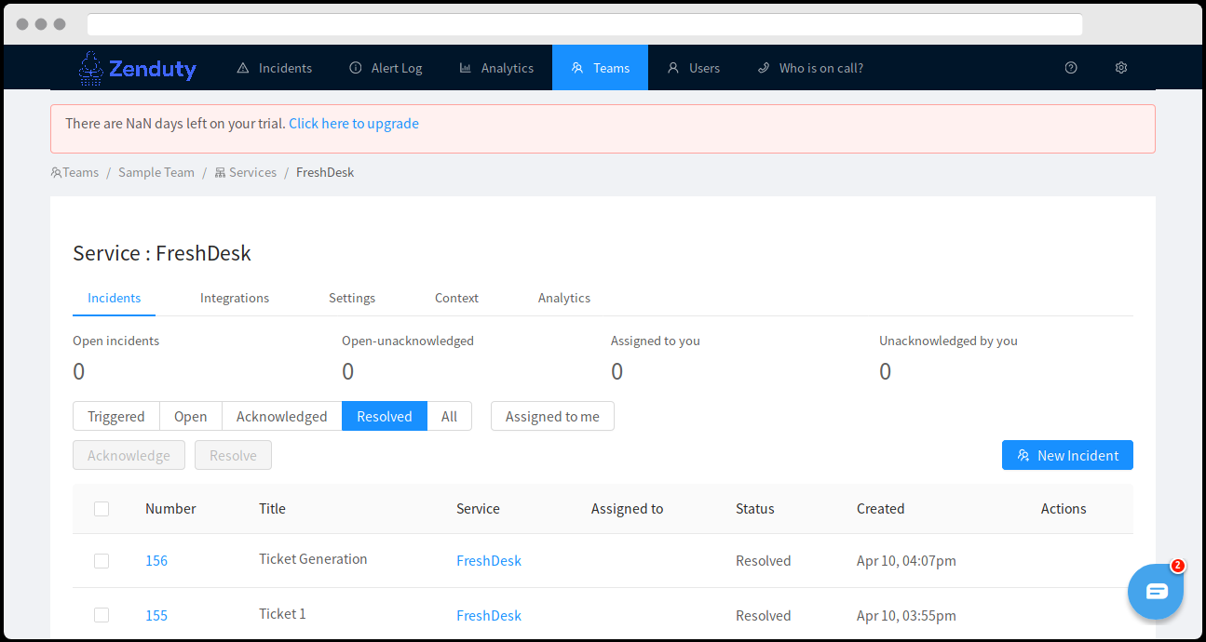Click the Service column header

click(478, 509)
